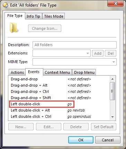Click the Add extension button
Viewport: 126px width, 149px height.
pos(98,53)
